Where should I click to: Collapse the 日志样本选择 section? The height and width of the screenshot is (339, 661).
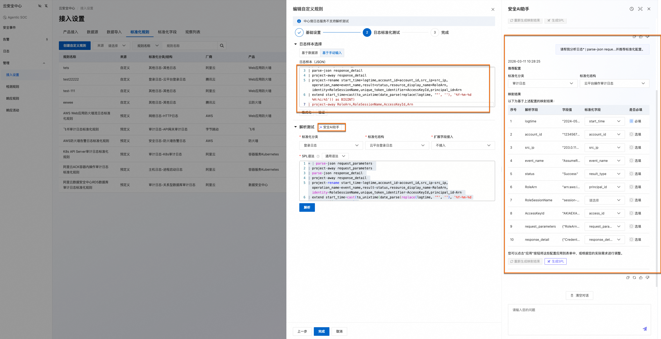click(x=296, y=44)
